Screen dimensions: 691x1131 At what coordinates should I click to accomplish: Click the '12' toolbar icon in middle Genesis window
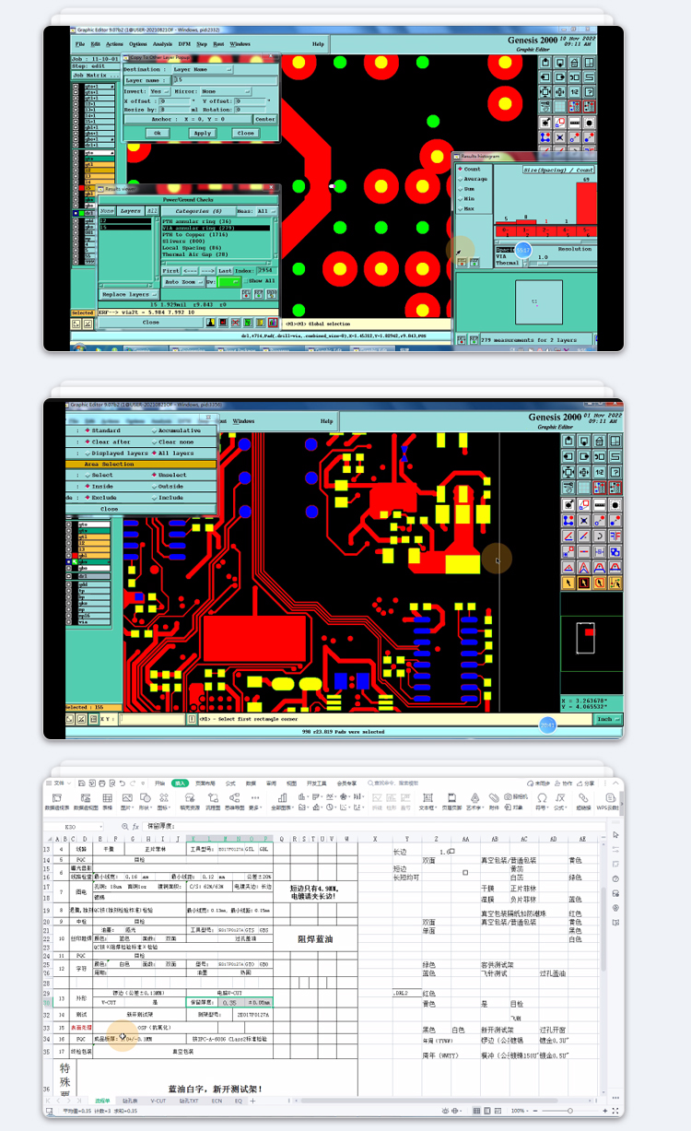pos(600,471)
